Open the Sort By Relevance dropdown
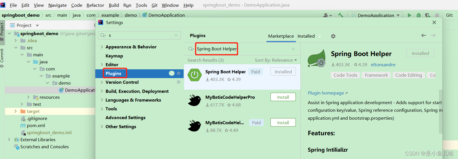 click(276, 60)
